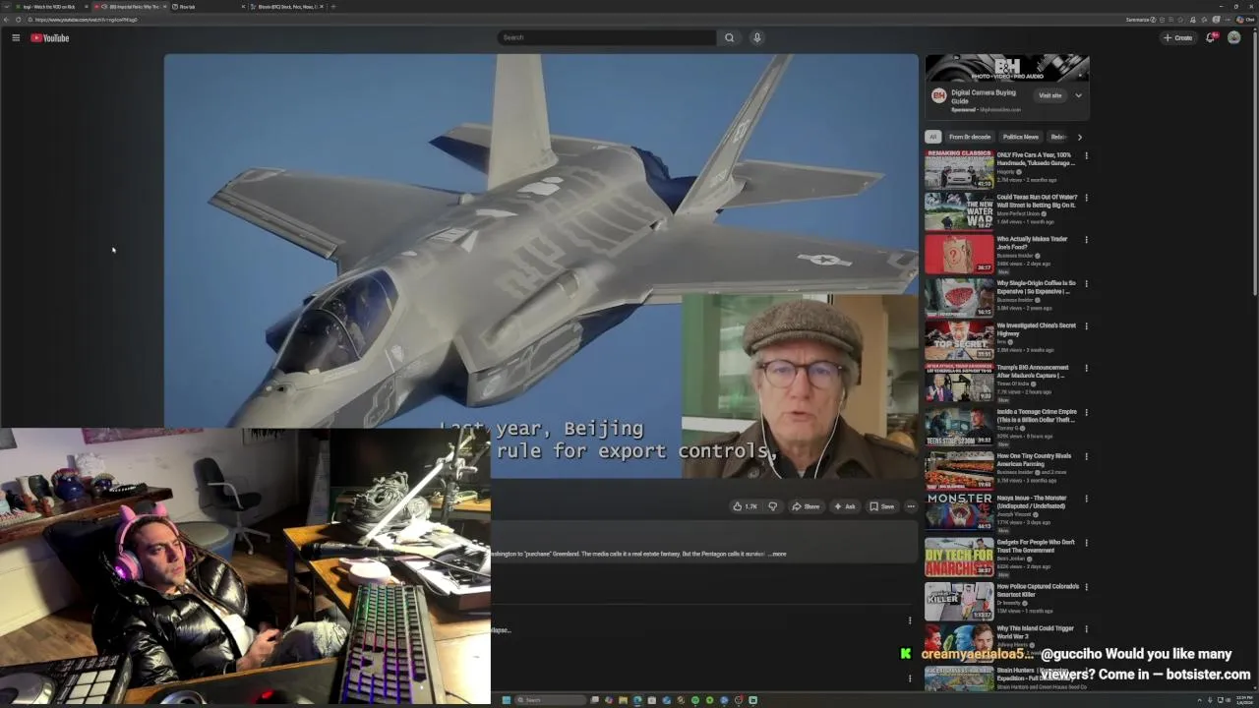1259x708 pixels.
Task: Save video to a playlist
Action: 881,506
